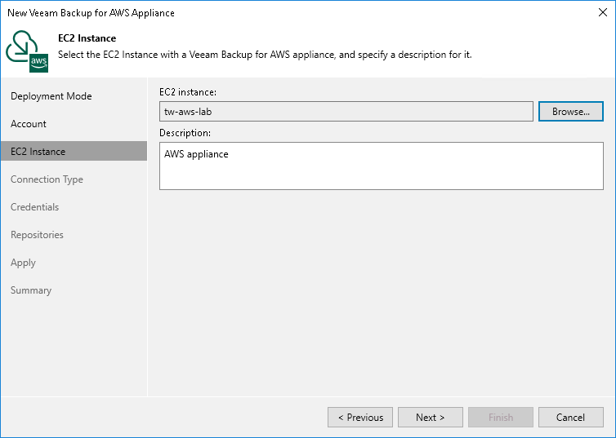The image size is (616, 438).
Task: Proceed by clicking Next
Action: point(431,418)
